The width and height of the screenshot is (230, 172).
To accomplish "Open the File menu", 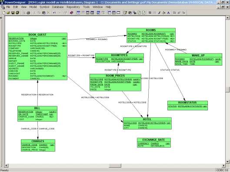I will 8,7.
